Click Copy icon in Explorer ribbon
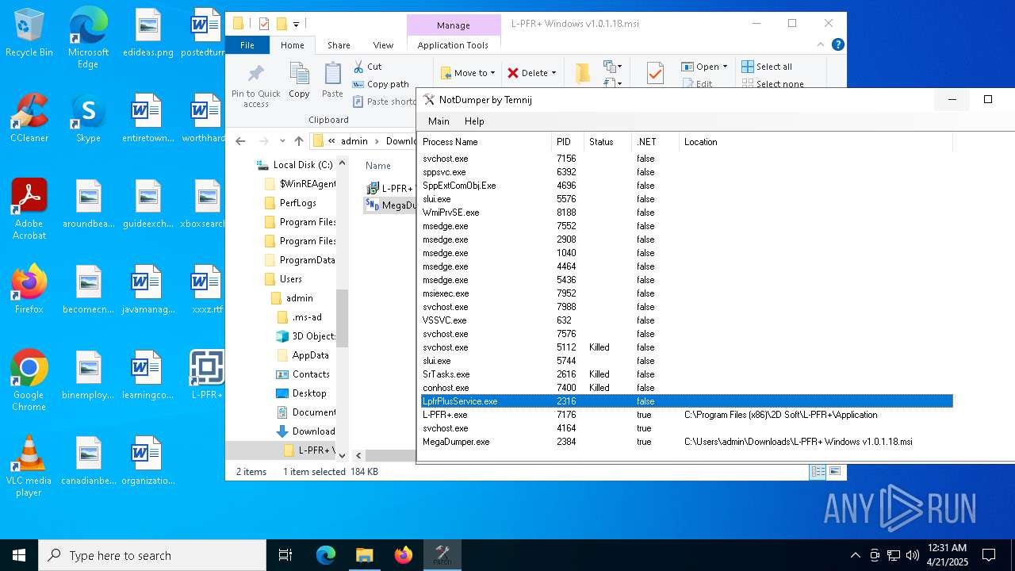Screen dimensions: 1015x571 pos(299,81)
